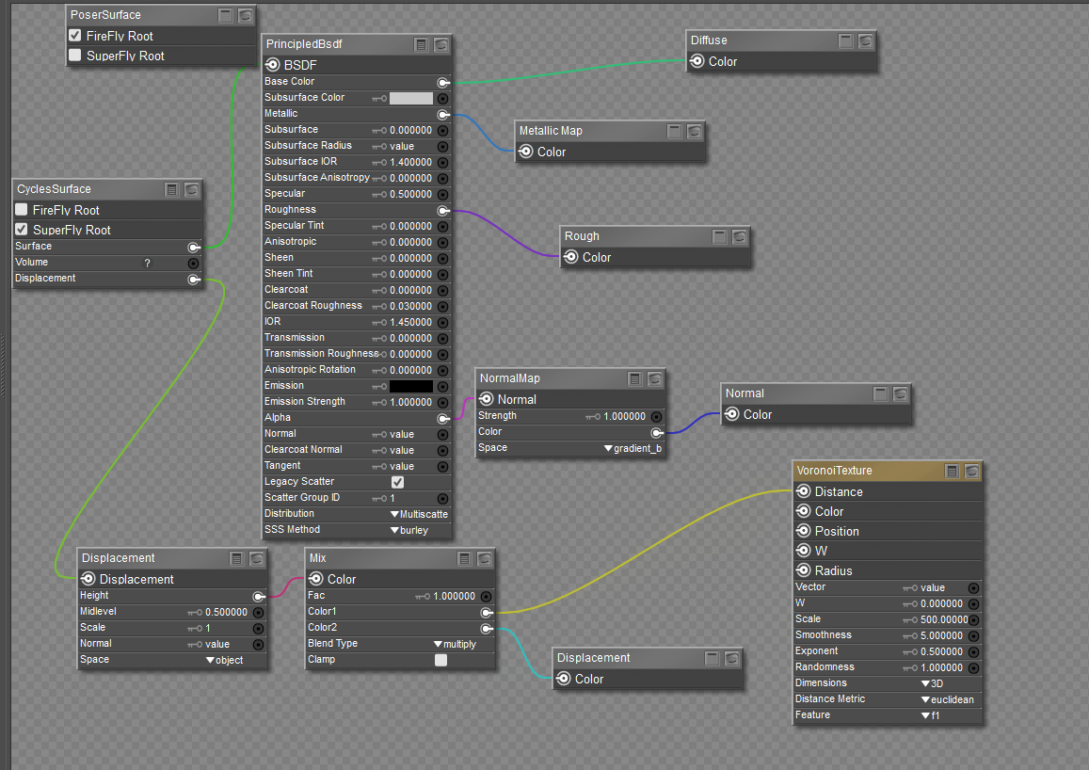Click the Metallic Map node's minimize icon
1089x770 pixels.
tap(675, 131)
